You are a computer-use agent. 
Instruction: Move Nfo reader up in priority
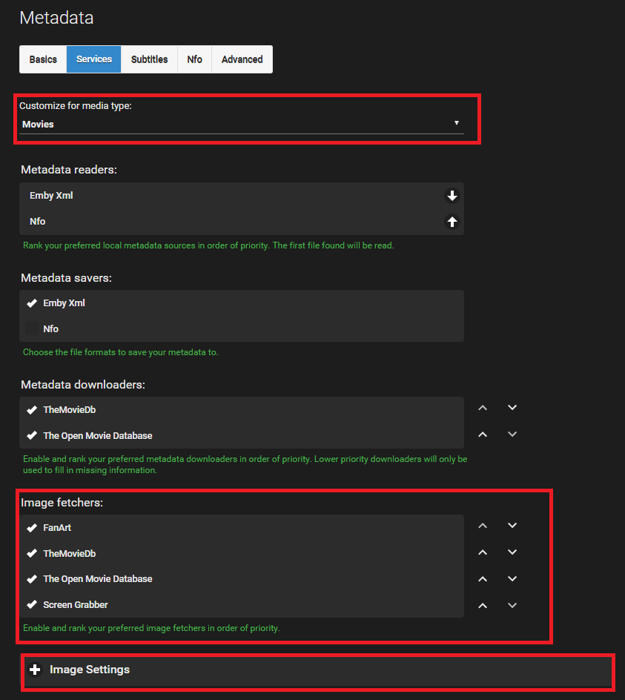pos(452,222)
